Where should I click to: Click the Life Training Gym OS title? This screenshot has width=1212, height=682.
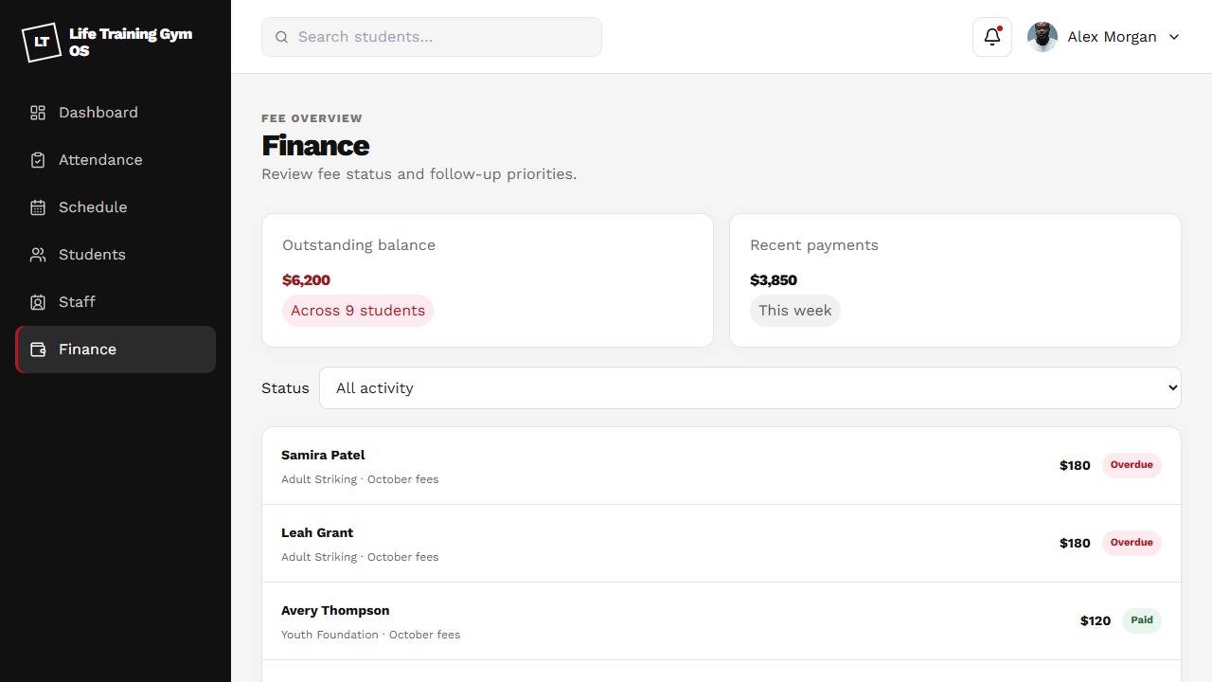click(131, 43)
